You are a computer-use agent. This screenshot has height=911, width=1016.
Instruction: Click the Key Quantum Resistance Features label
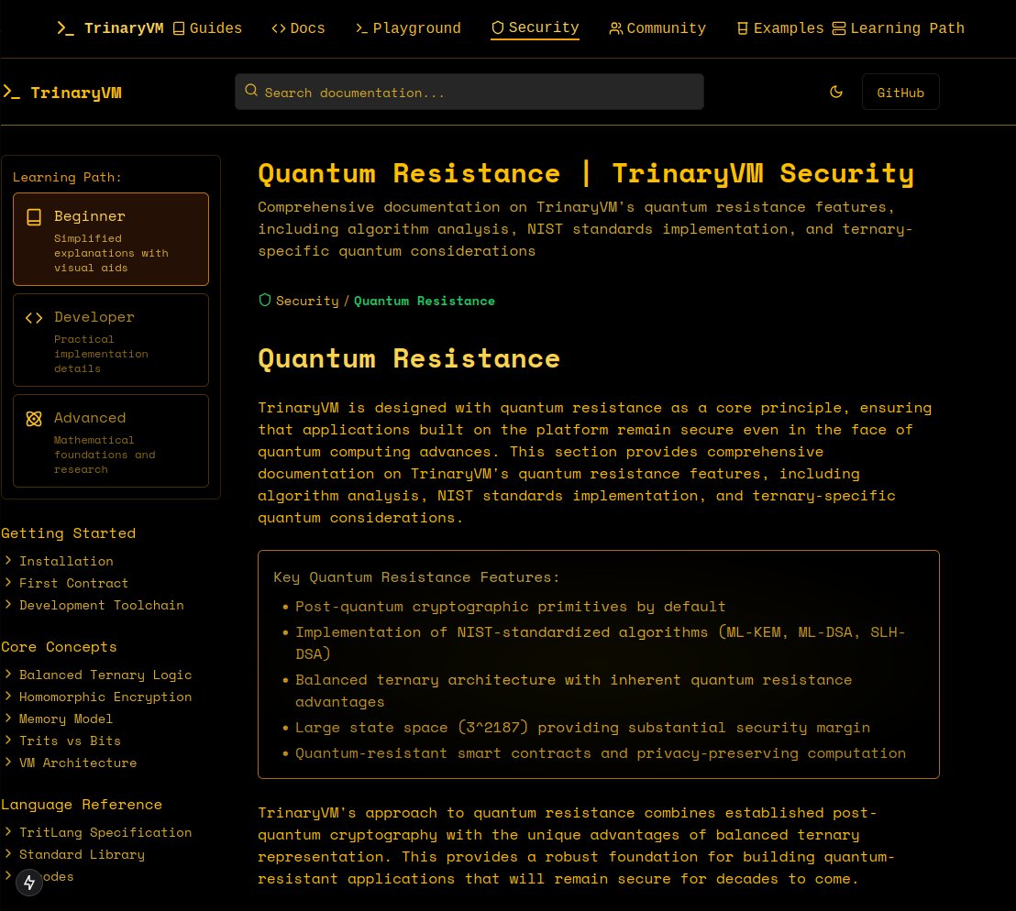pyautogui.click(x=416, y=576)
